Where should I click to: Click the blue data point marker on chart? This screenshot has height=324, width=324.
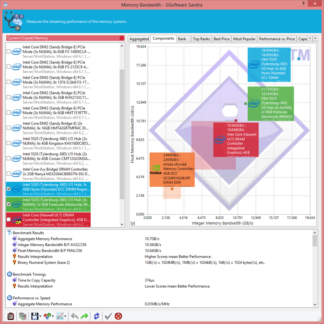(299, 59)
